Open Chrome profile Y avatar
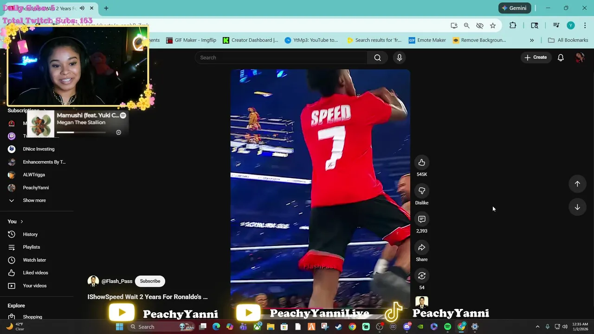 (571, 26)
